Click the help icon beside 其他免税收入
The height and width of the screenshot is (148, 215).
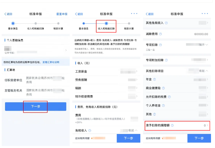coord(166,23)
